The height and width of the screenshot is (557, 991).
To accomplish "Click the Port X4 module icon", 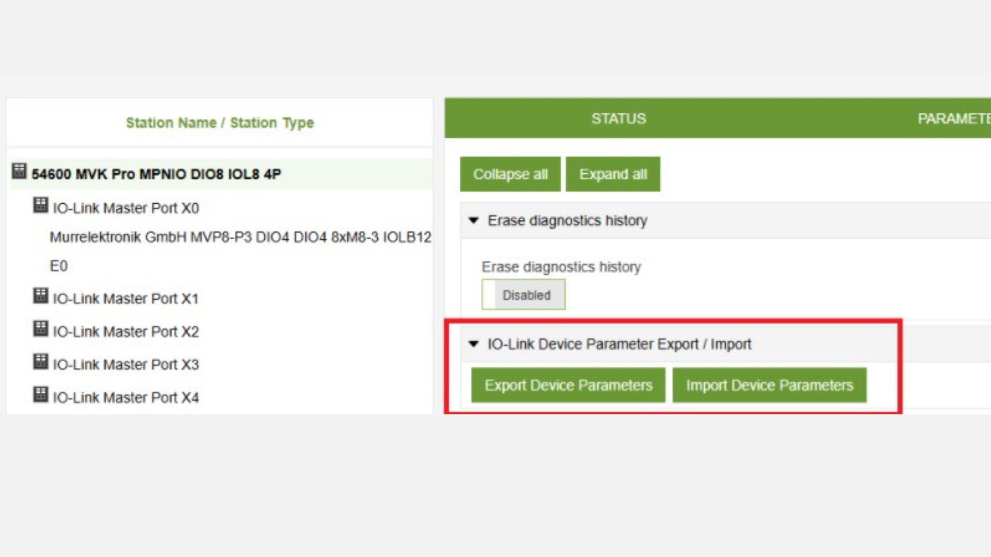I will (x=41, y=395).
